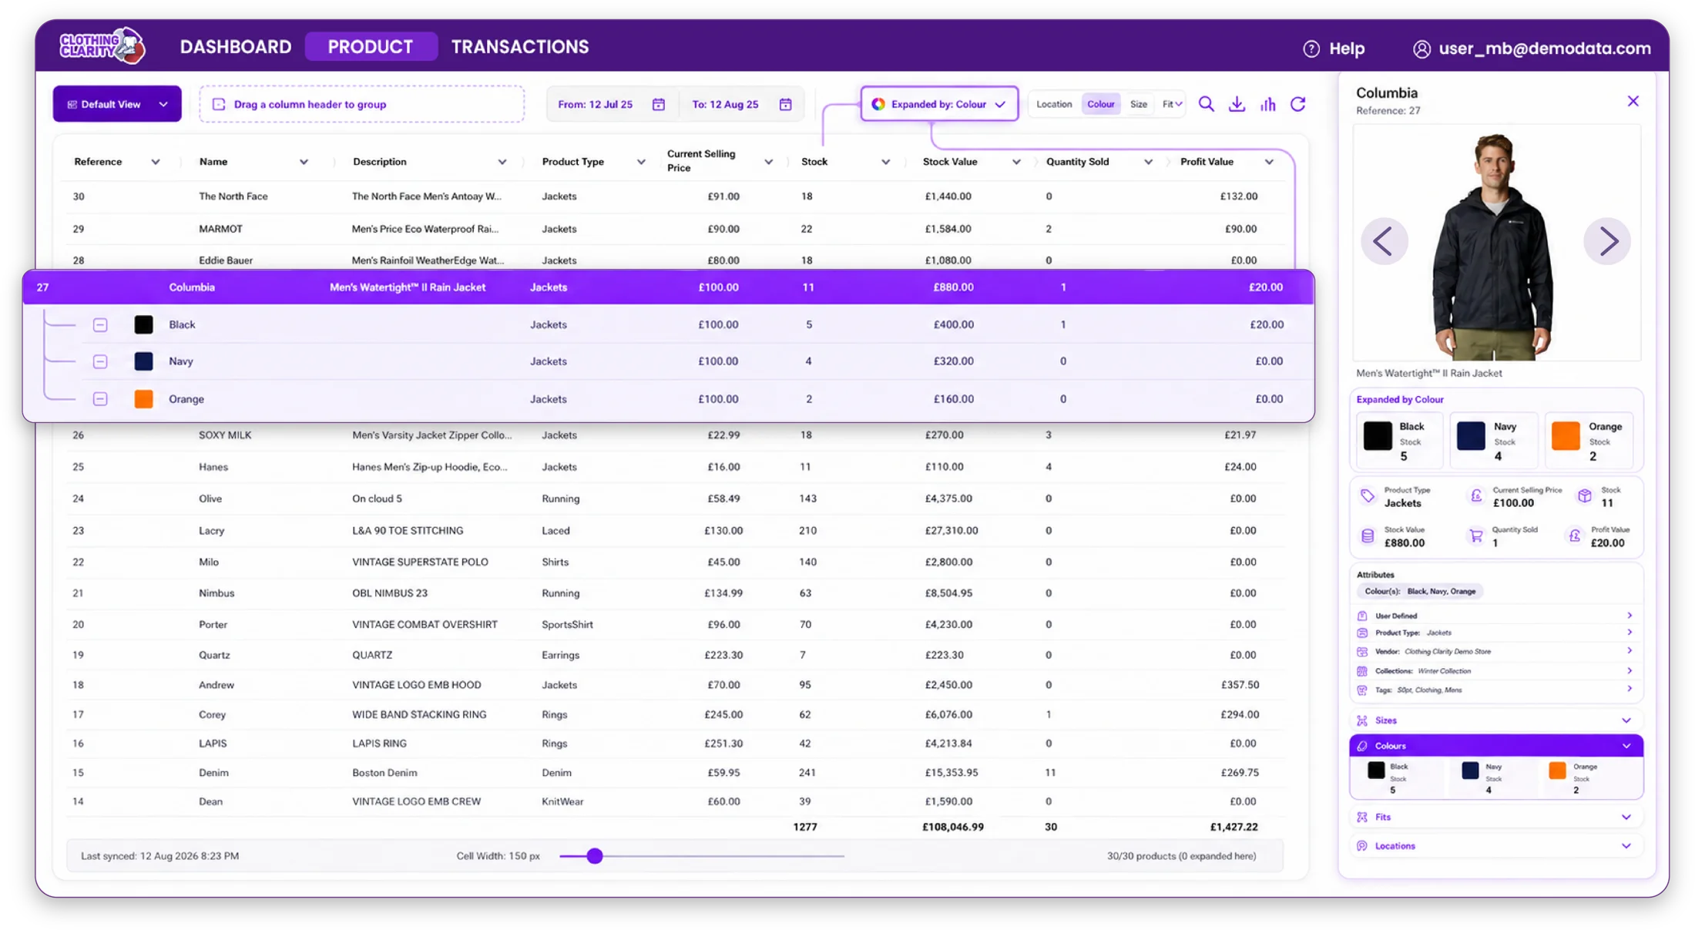
Task: Switch to the Transactions tab
Action: (520, 47)
